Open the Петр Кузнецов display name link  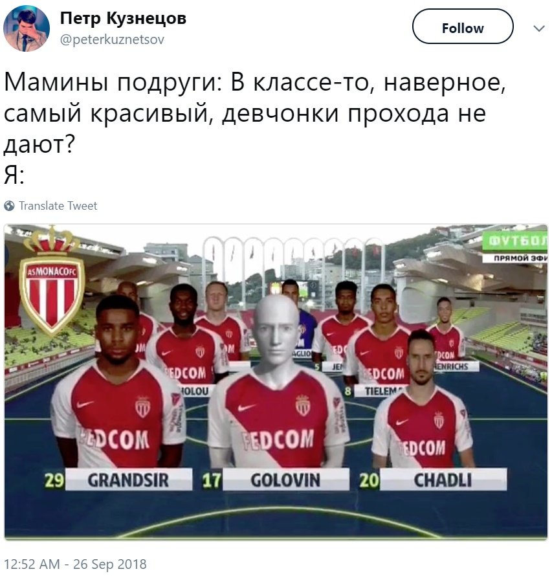point(123,17)
